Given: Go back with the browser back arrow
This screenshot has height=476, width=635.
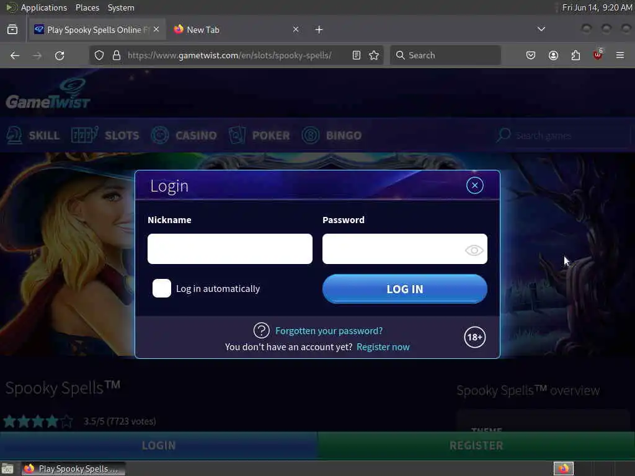Looking at the screenshot, I should click(x=15, y=55).
